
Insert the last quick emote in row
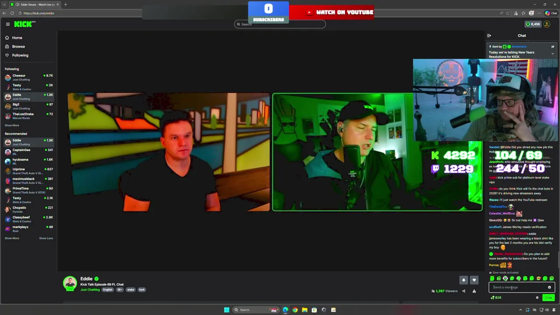point(552,278)
